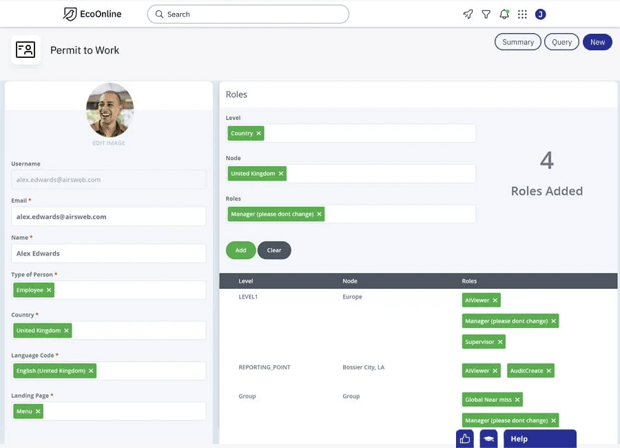Screen dimensions: 620x448
Task: Switch to the Summary view
Action: click(x=517, y=42)
